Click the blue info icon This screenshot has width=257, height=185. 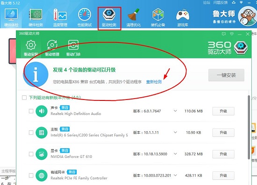[36, 74]
